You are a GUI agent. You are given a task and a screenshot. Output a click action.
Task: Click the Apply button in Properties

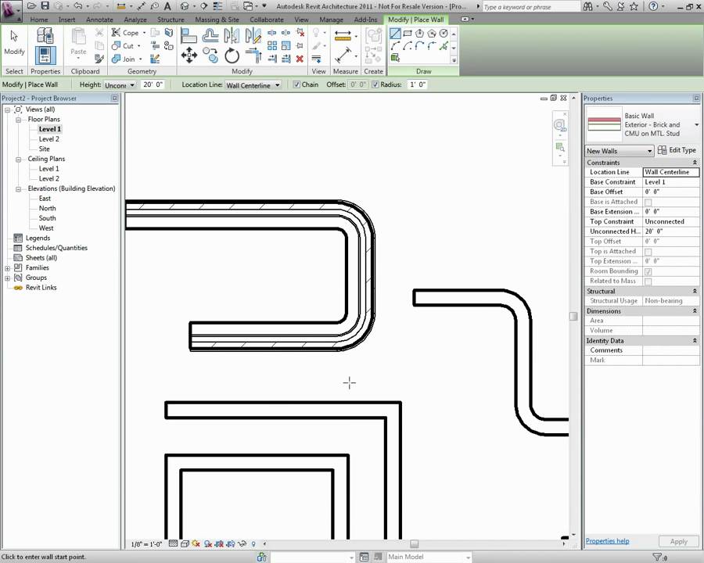point(678,541)
